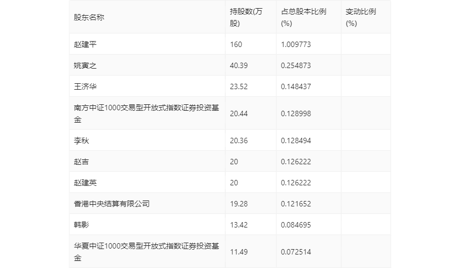Select shareholder name 姚寅之
Screen dimensions: 460x268
click(x=85, y=65)
